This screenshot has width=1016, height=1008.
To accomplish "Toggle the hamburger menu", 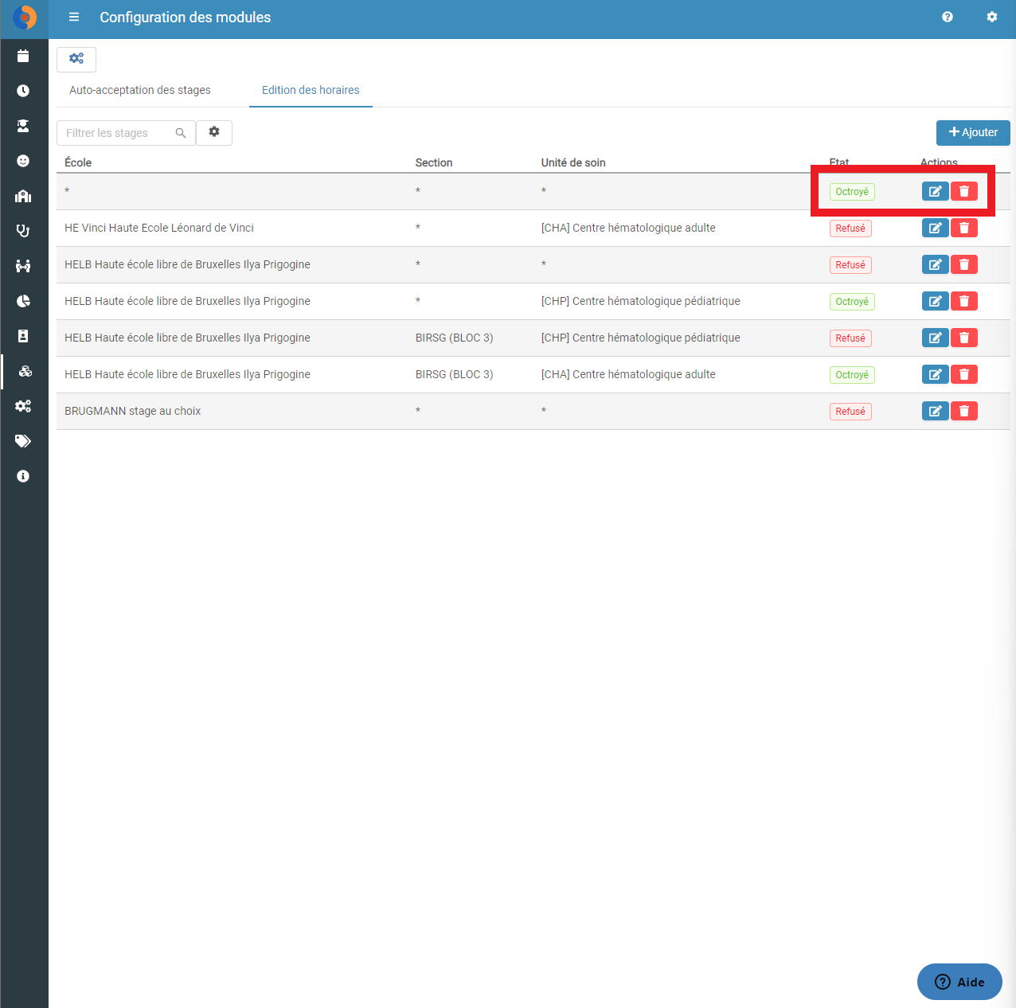I will [x=74, y=17].
